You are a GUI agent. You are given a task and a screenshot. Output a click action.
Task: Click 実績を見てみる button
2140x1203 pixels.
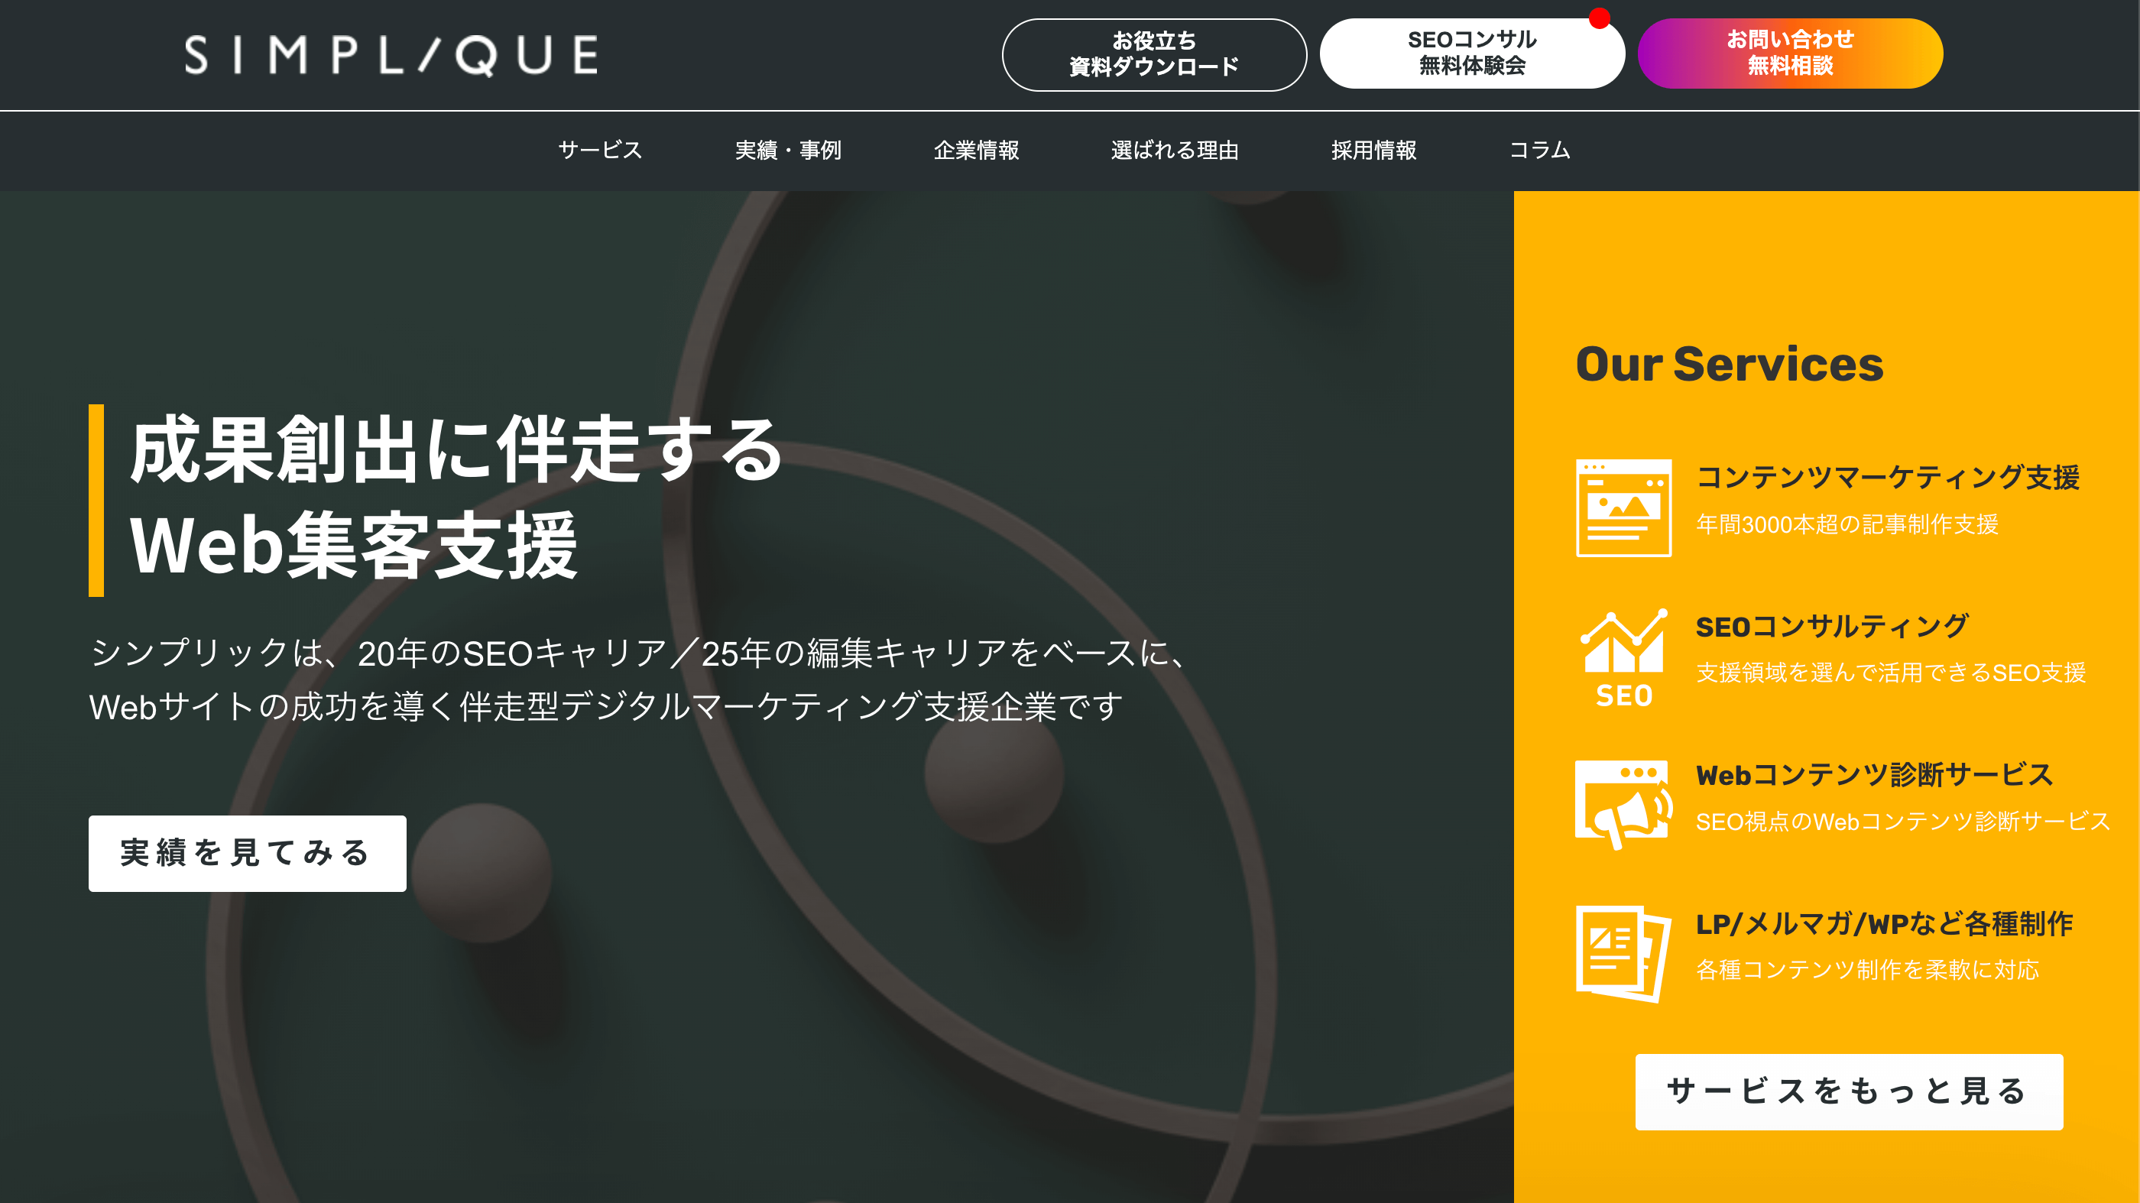[248, 853]
